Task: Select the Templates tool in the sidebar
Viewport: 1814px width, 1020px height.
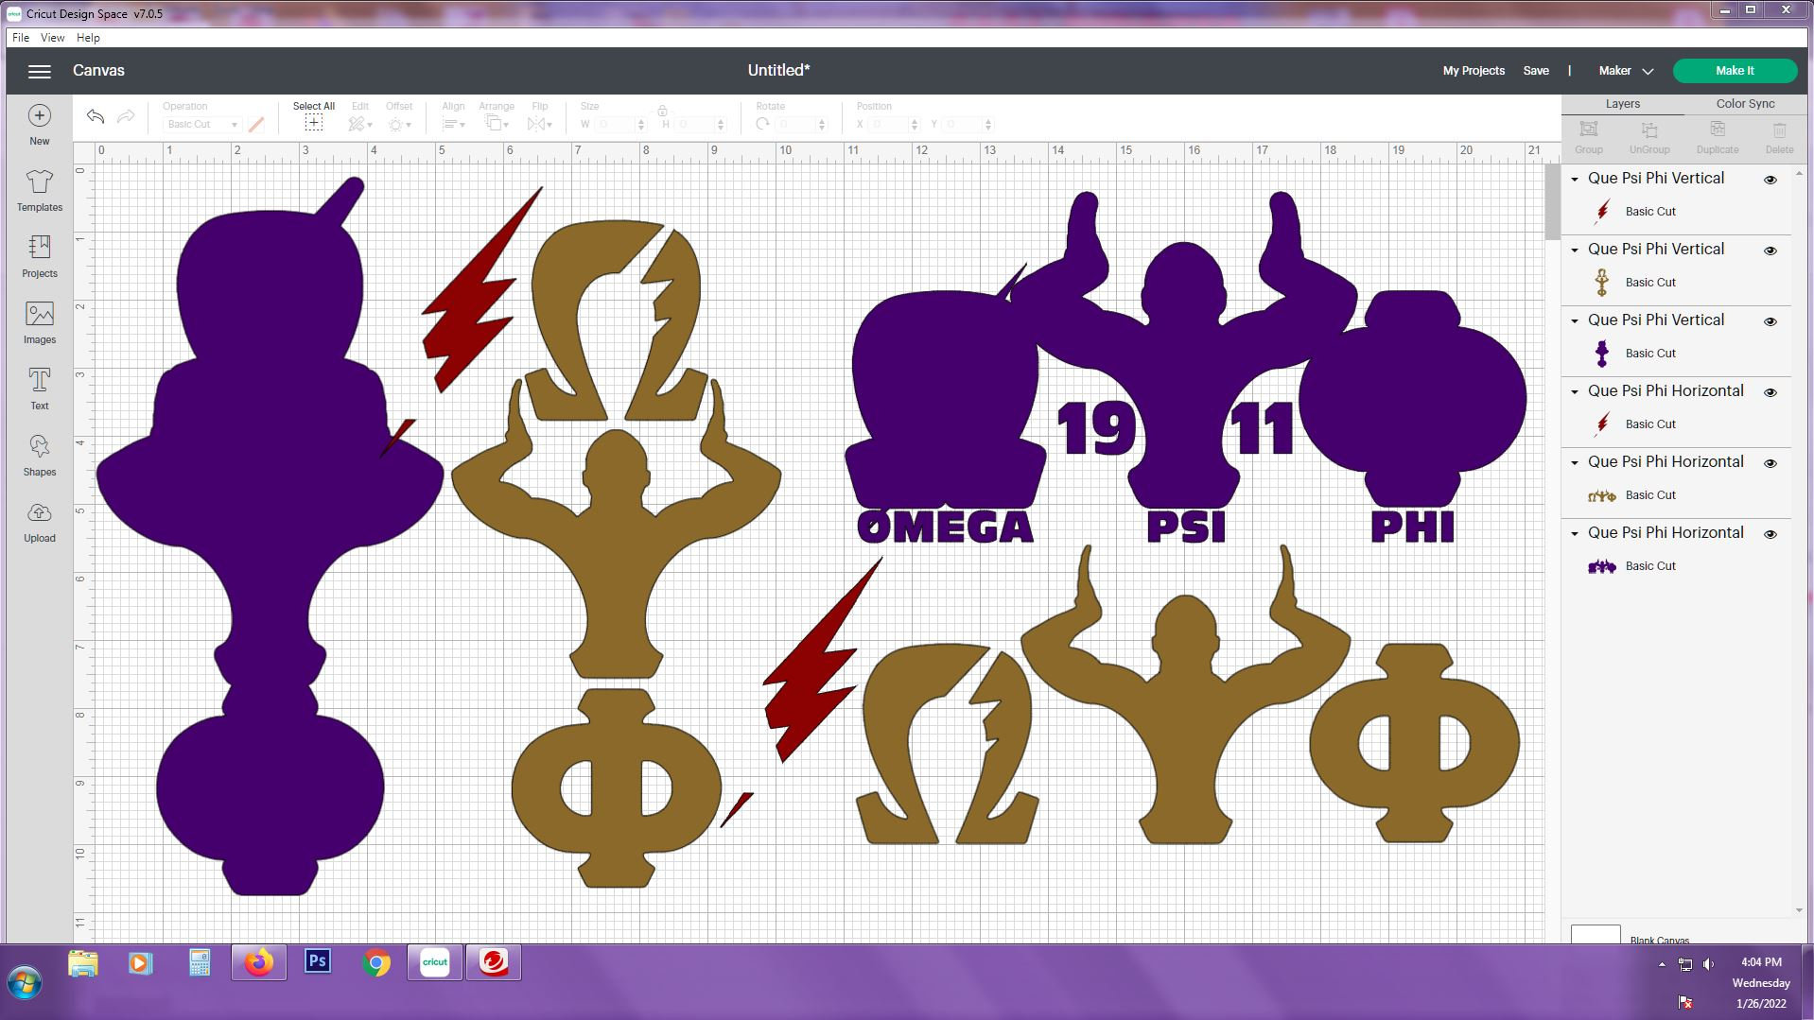Action: pyautogui.click(x=39, y=191)
